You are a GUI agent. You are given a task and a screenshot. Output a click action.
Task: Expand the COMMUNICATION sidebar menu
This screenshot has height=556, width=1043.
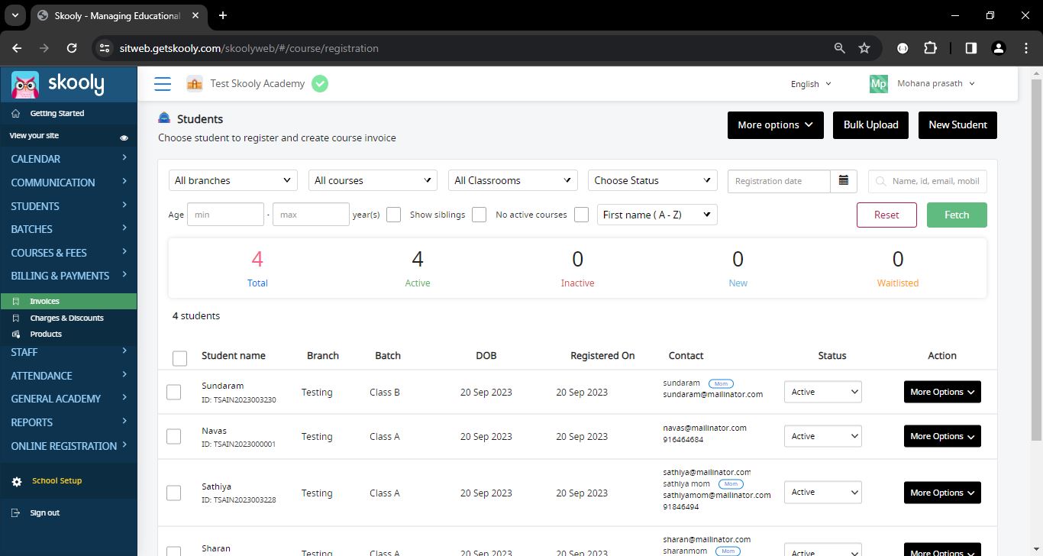tap(69, 183)
